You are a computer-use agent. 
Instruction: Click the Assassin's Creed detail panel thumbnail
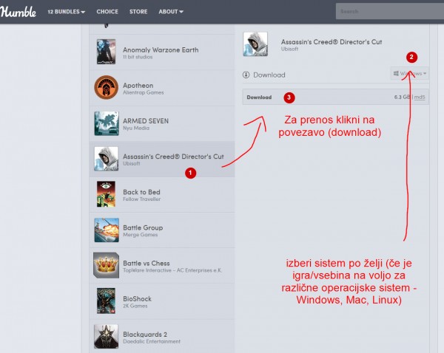(x=255, y=44)
